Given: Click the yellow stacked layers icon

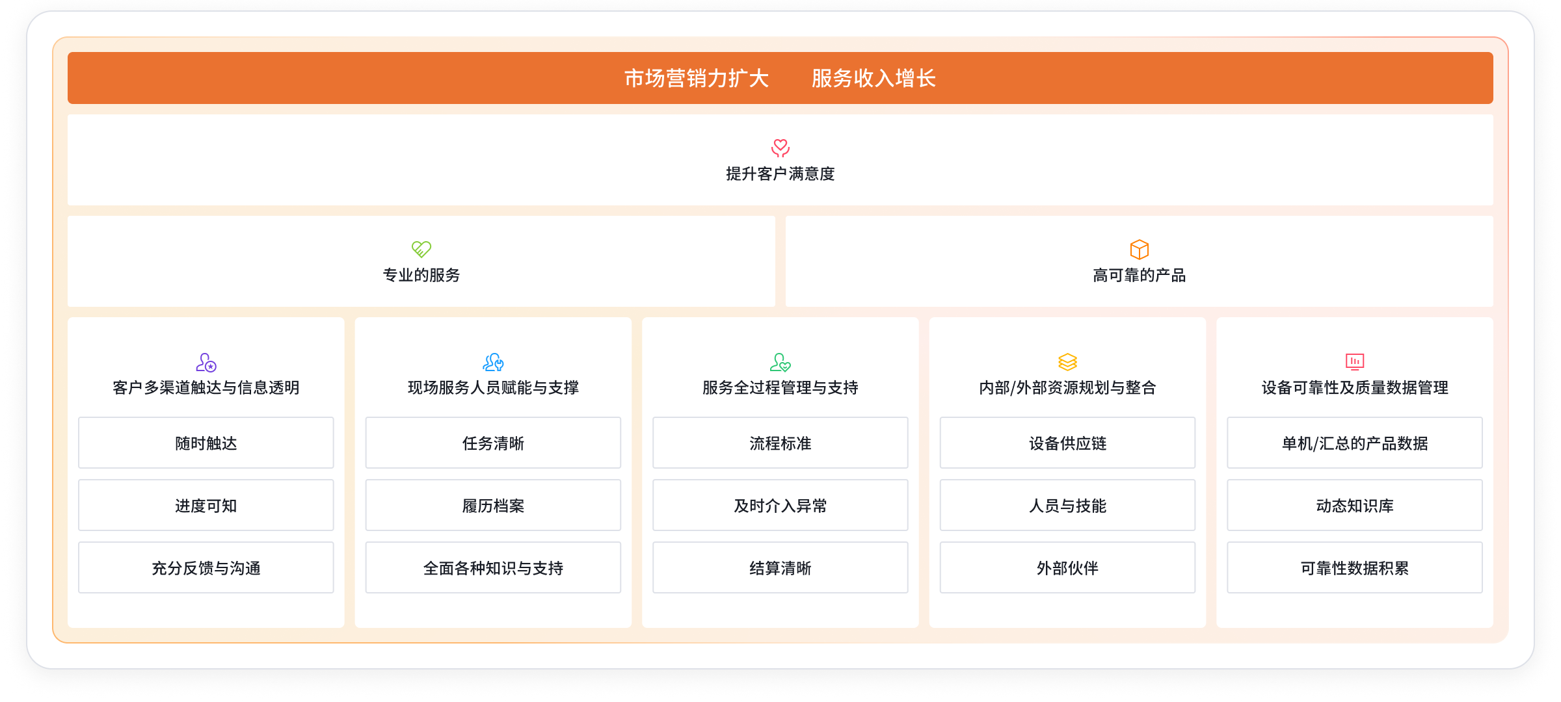Looking at the screenshot, I should [1067, 362].
